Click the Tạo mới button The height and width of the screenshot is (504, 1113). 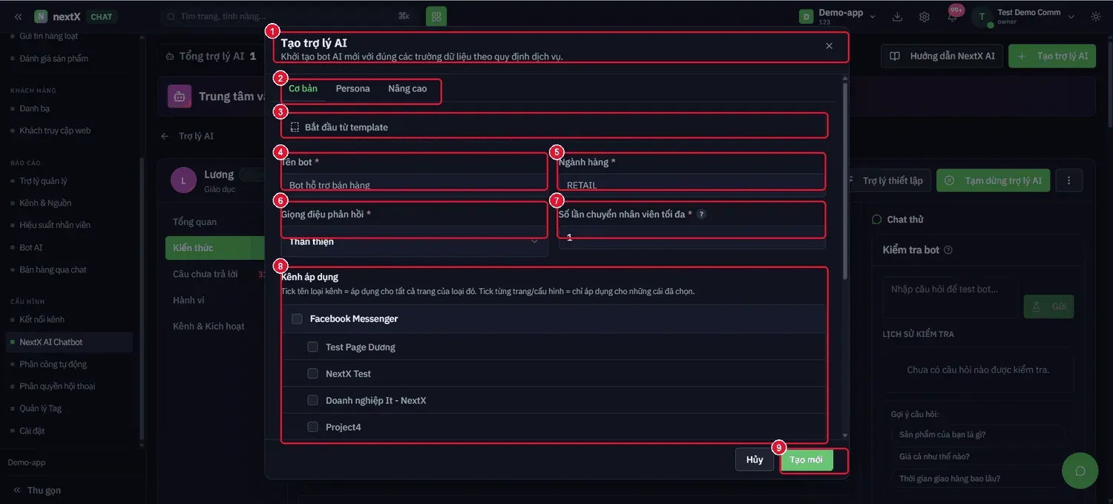(x=806, y=459)
